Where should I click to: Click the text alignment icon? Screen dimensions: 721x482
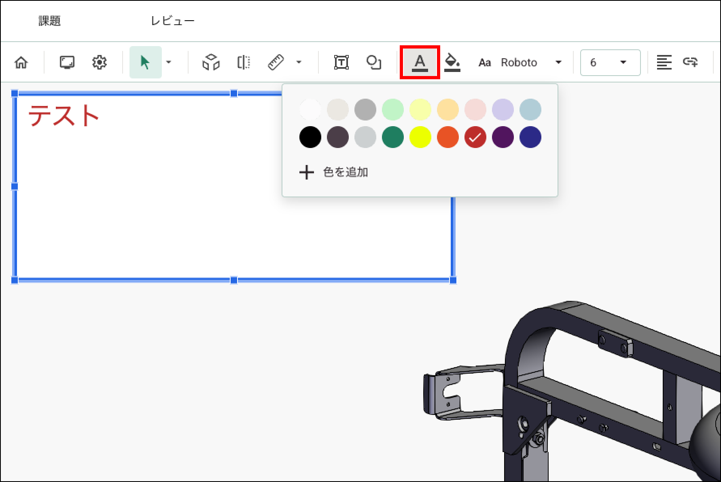(x=664, y=62)
